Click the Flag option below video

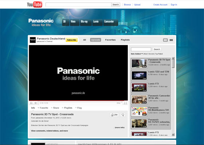coord(78,108)
